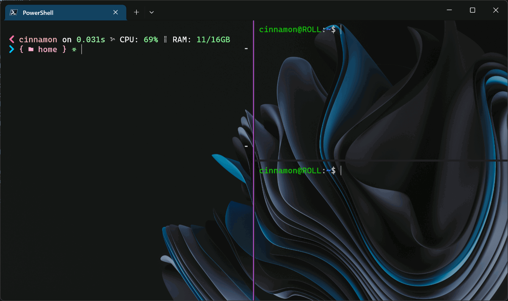Click the dotted icon before RAM label

165,39
